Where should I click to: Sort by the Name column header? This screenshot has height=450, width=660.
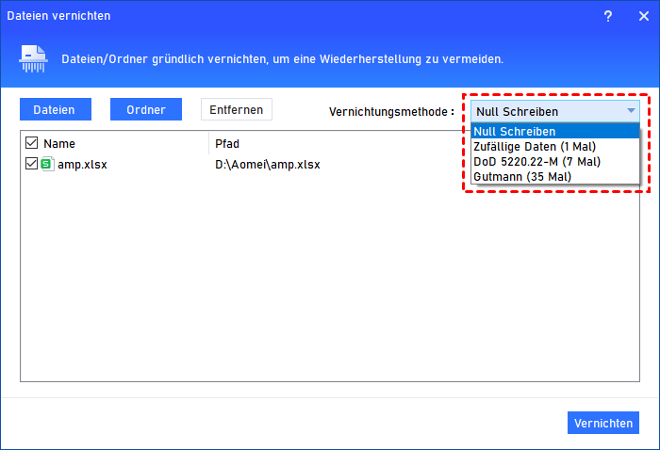[x=59, y=144]
